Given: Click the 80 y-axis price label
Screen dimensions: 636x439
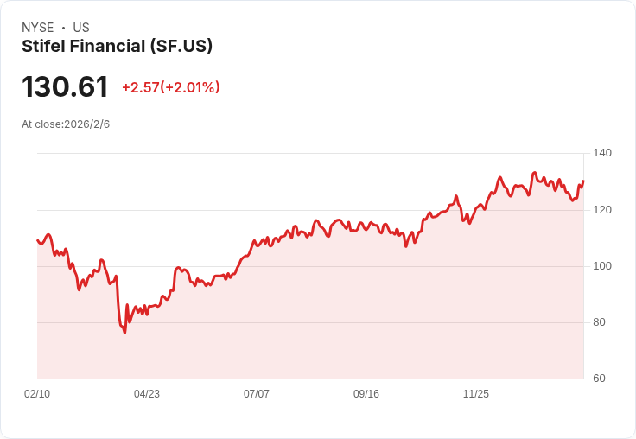Looking at the screenshot, I should pos(599,322).
